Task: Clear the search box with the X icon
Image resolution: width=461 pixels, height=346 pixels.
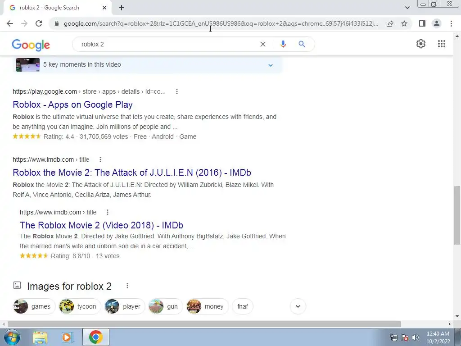Action: 263,44
